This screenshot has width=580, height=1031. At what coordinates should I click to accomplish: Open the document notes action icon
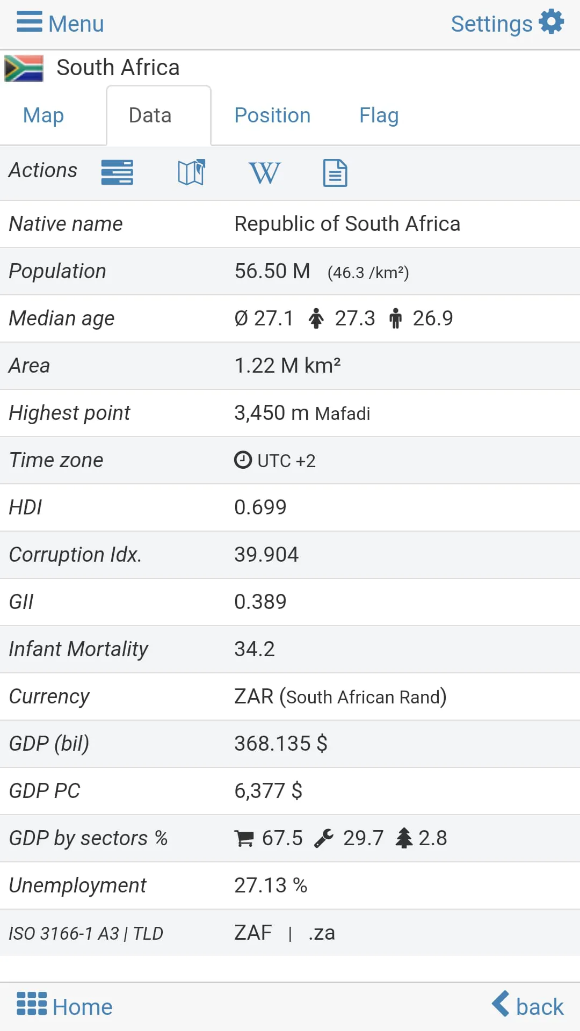coord(335,173)
